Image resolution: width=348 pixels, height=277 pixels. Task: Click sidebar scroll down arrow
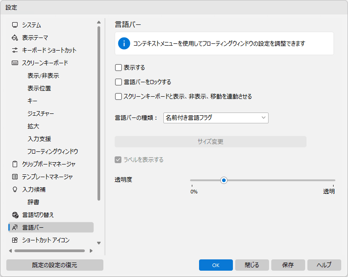click(99, 243)
